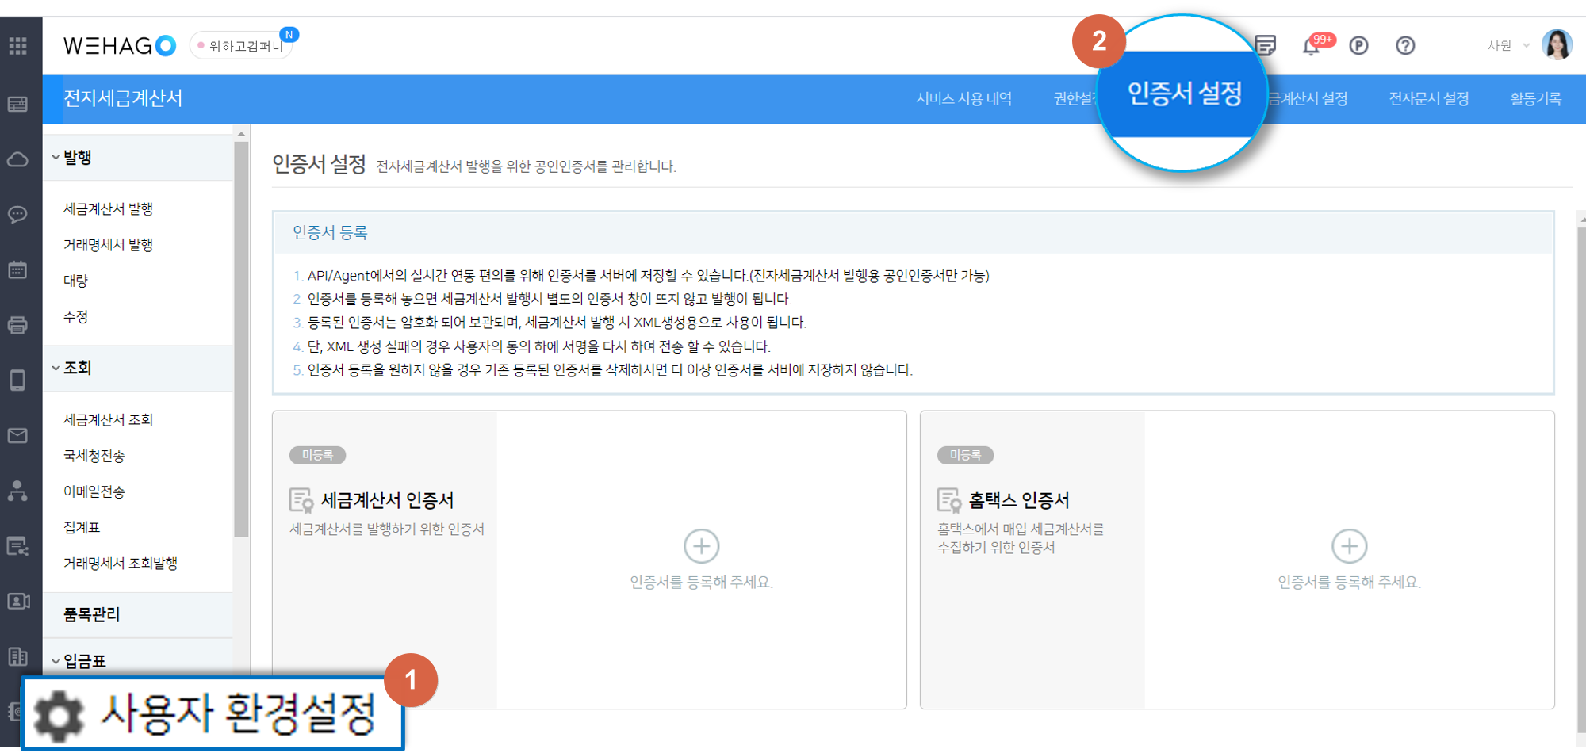
Task: Open 세금계산서 발행 menu item
Action: [x=109, y=209]
